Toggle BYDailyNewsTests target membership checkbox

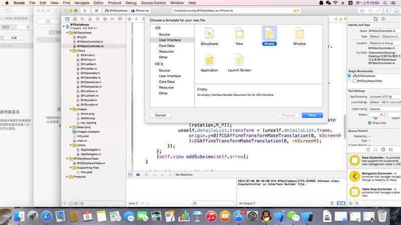pyautogui.click(x=349, y=81)
